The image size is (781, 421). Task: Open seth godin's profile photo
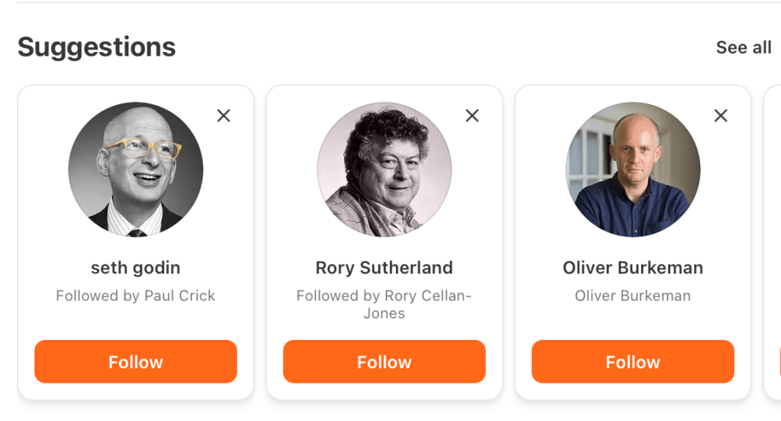tap(136, 170)
